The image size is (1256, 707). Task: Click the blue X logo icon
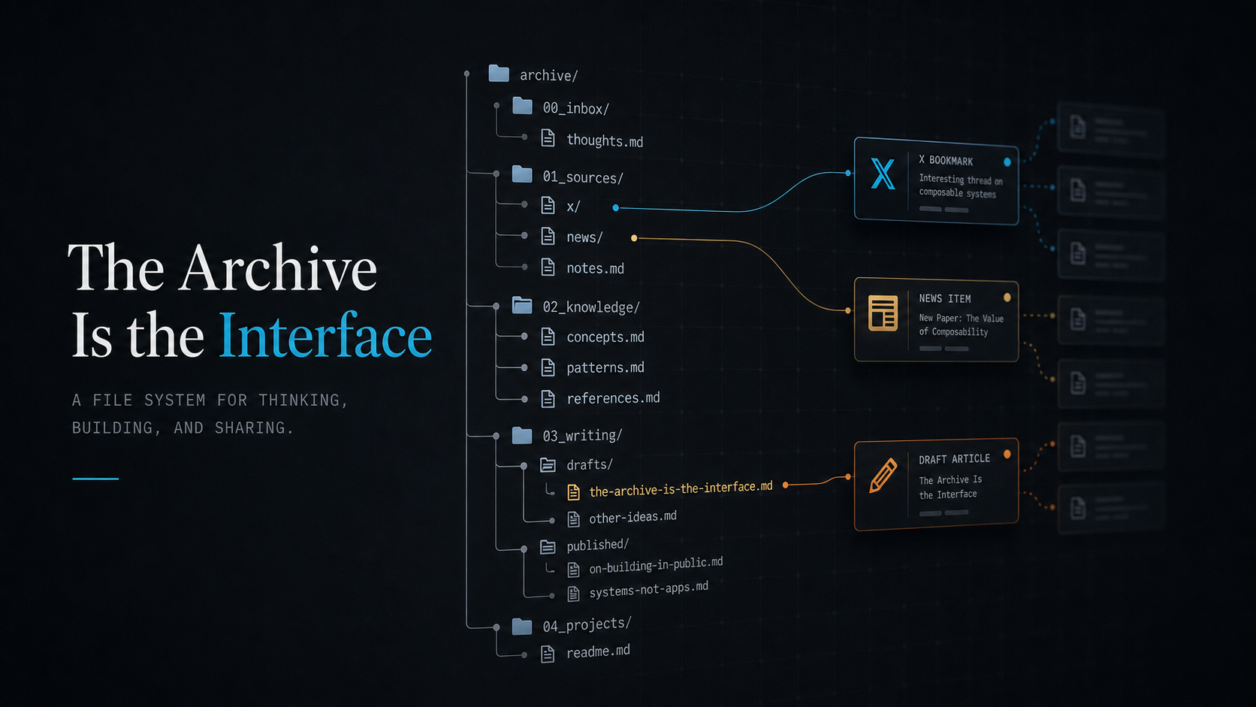(x=883, y=174)
